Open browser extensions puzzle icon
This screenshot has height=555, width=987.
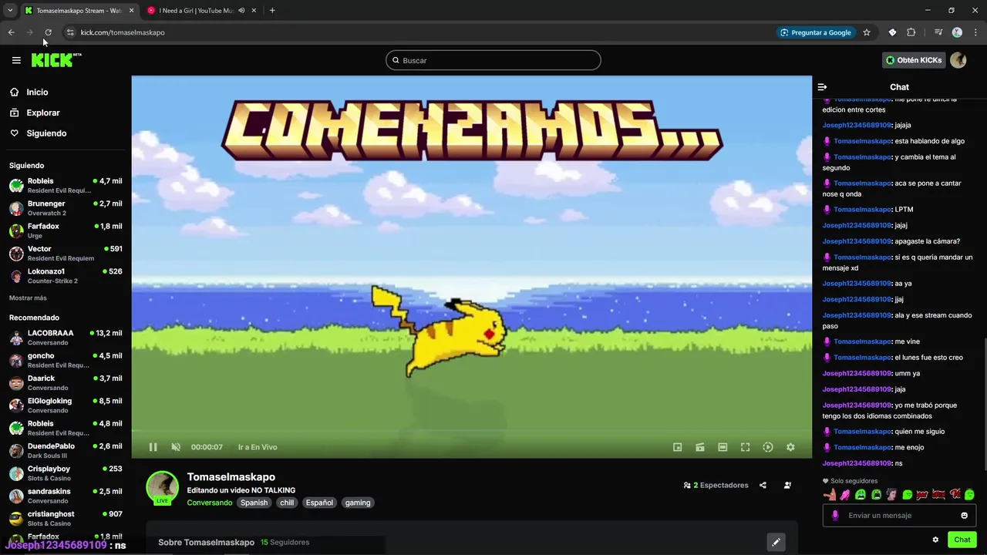[911, 32]
